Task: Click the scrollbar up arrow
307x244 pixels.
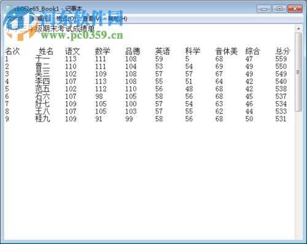Action: [x=298, y=29]
